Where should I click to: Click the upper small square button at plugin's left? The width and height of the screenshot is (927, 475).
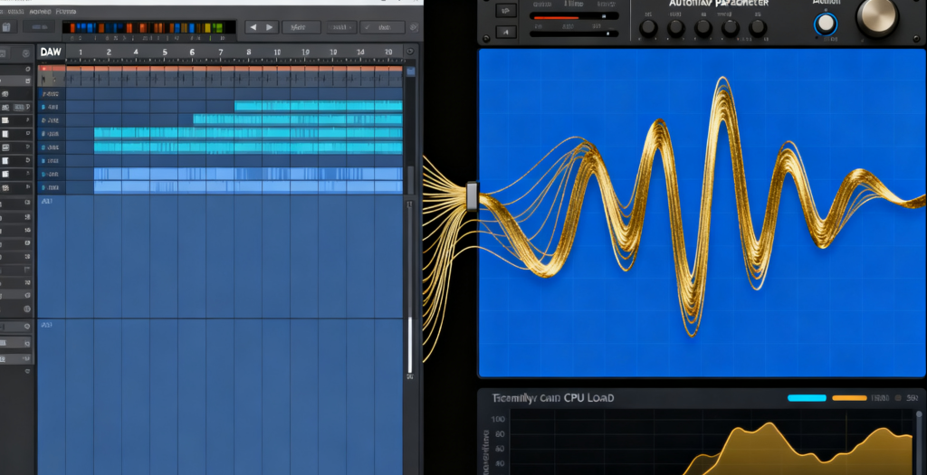pyautogui.click(x=507, y=10)
